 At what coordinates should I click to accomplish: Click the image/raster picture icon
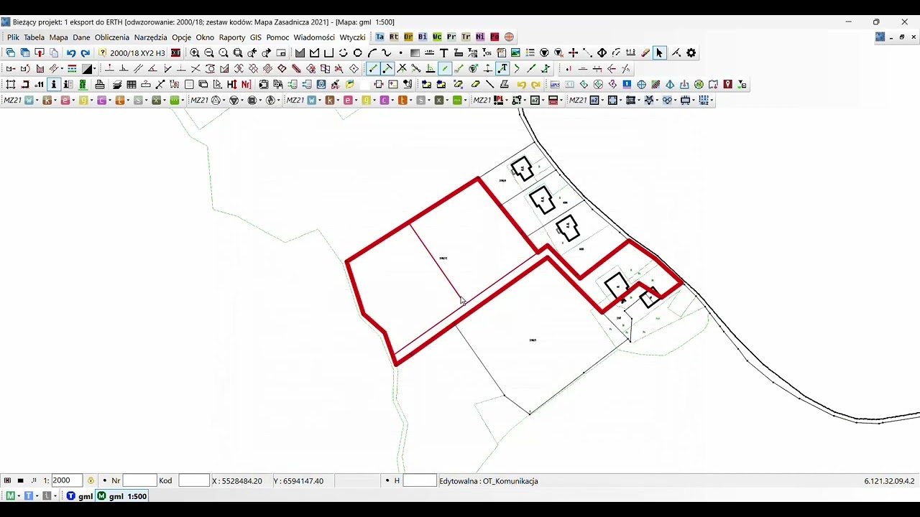click(x=515, y=53)
